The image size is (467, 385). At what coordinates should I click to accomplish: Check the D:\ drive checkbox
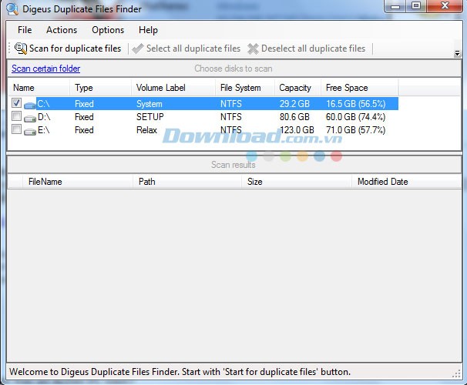(16, 116)
